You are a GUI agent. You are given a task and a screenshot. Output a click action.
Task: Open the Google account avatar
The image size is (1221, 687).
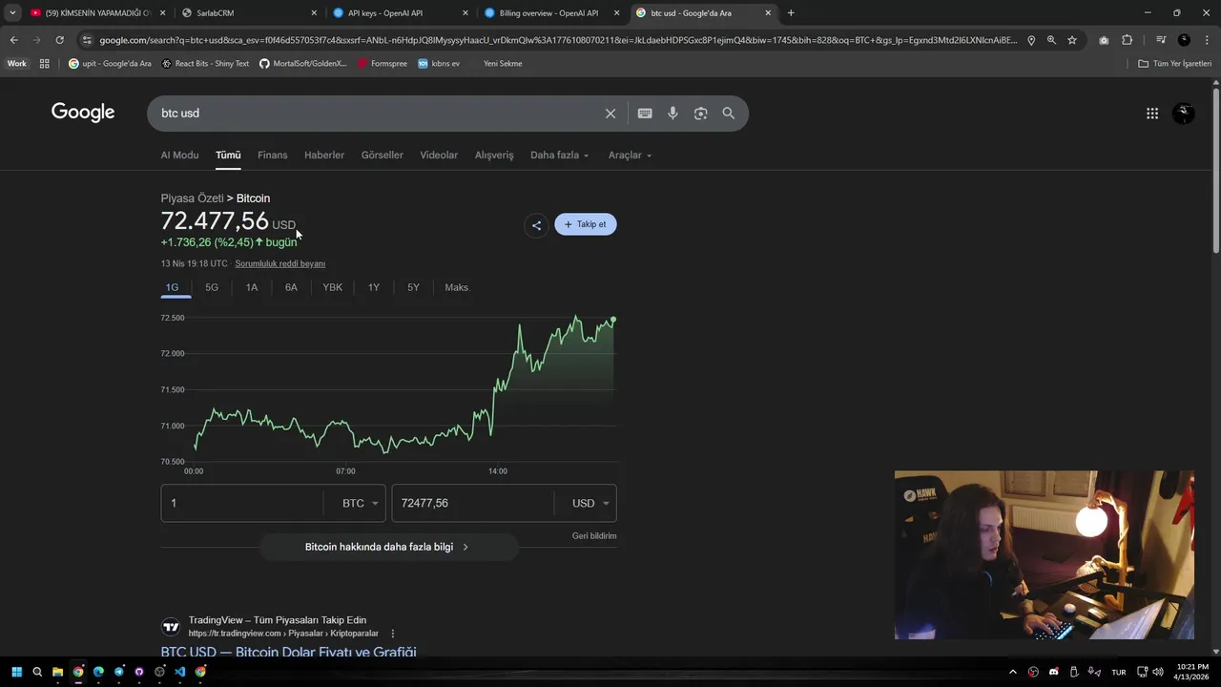[x=1184, y=114]
